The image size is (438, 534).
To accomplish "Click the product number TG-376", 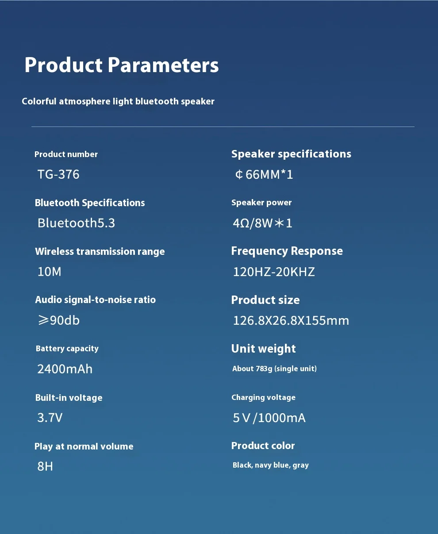I will 58,174.
